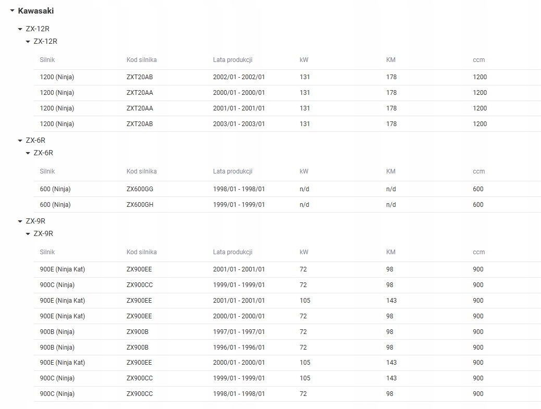Click engine code ZXT20AA in the 2001/01 row
This screenshot has height=409, width=541.
click(140, 108)
